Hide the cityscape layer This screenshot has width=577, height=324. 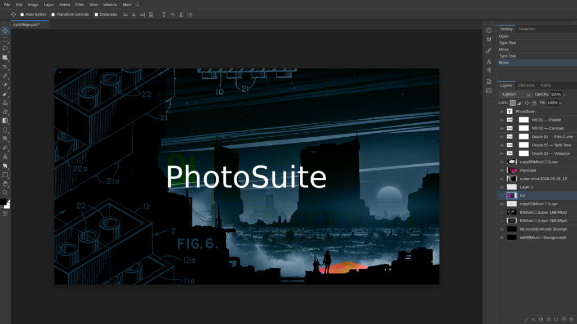click(501, 170)
